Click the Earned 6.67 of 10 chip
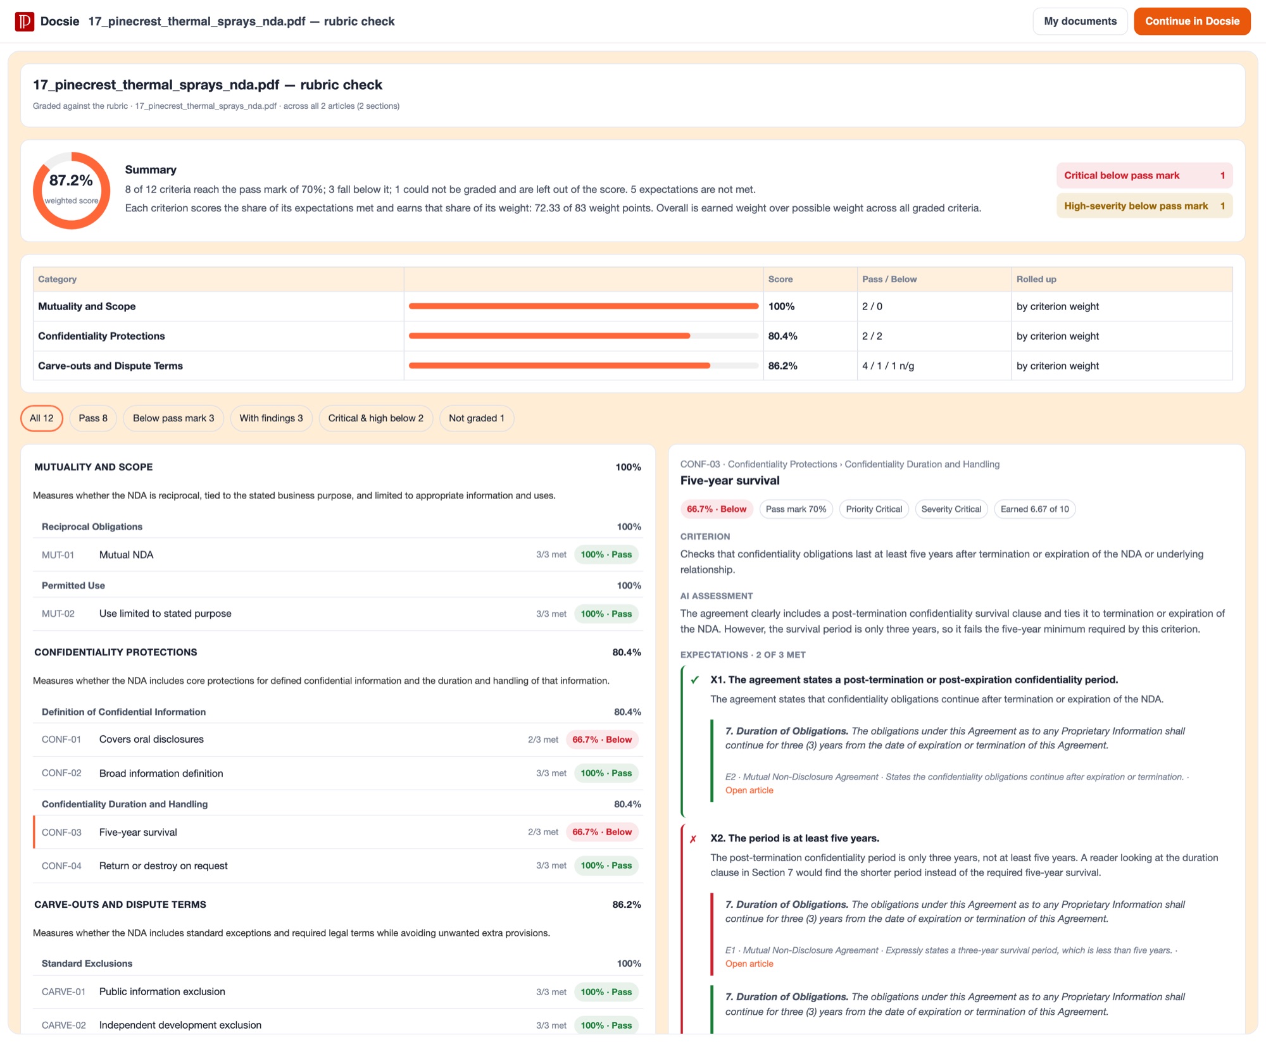 [x=1034, y=509]
